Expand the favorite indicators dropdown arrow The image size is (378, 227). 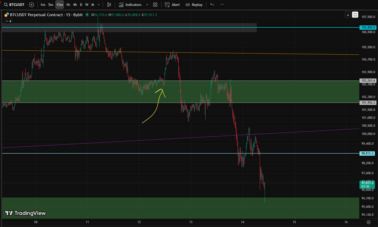coord(147,5)
